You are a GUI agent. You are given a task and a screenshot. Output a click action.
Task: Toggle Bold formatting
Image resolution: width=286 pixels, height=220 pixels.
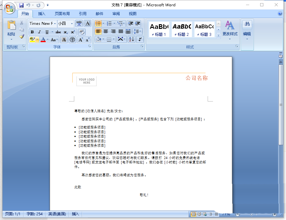coord(32,32)
